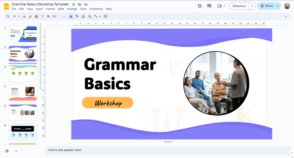This screenshot has height=158, width=294.
Task: Open the Fit zoom dropdown
Action: 59,16
